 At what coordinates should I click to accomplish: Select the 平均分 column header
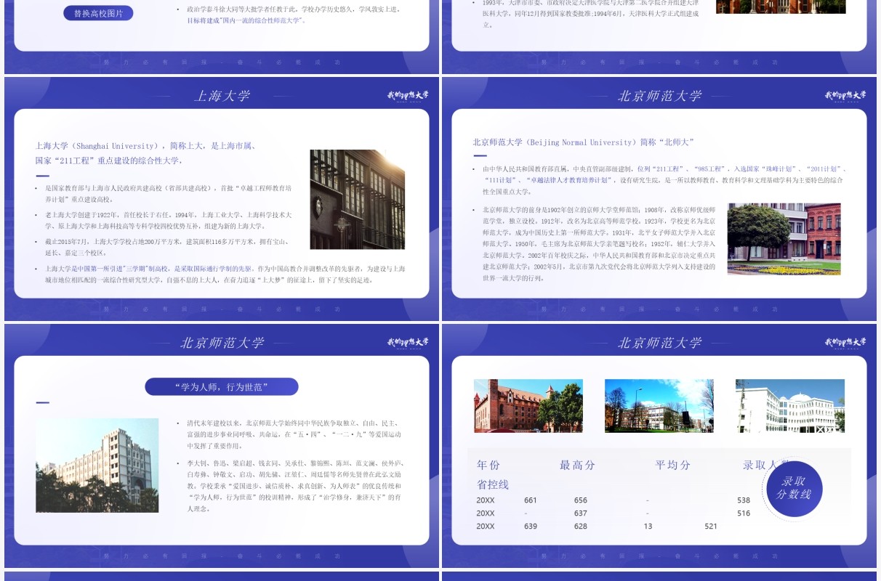tap(673, 465)
